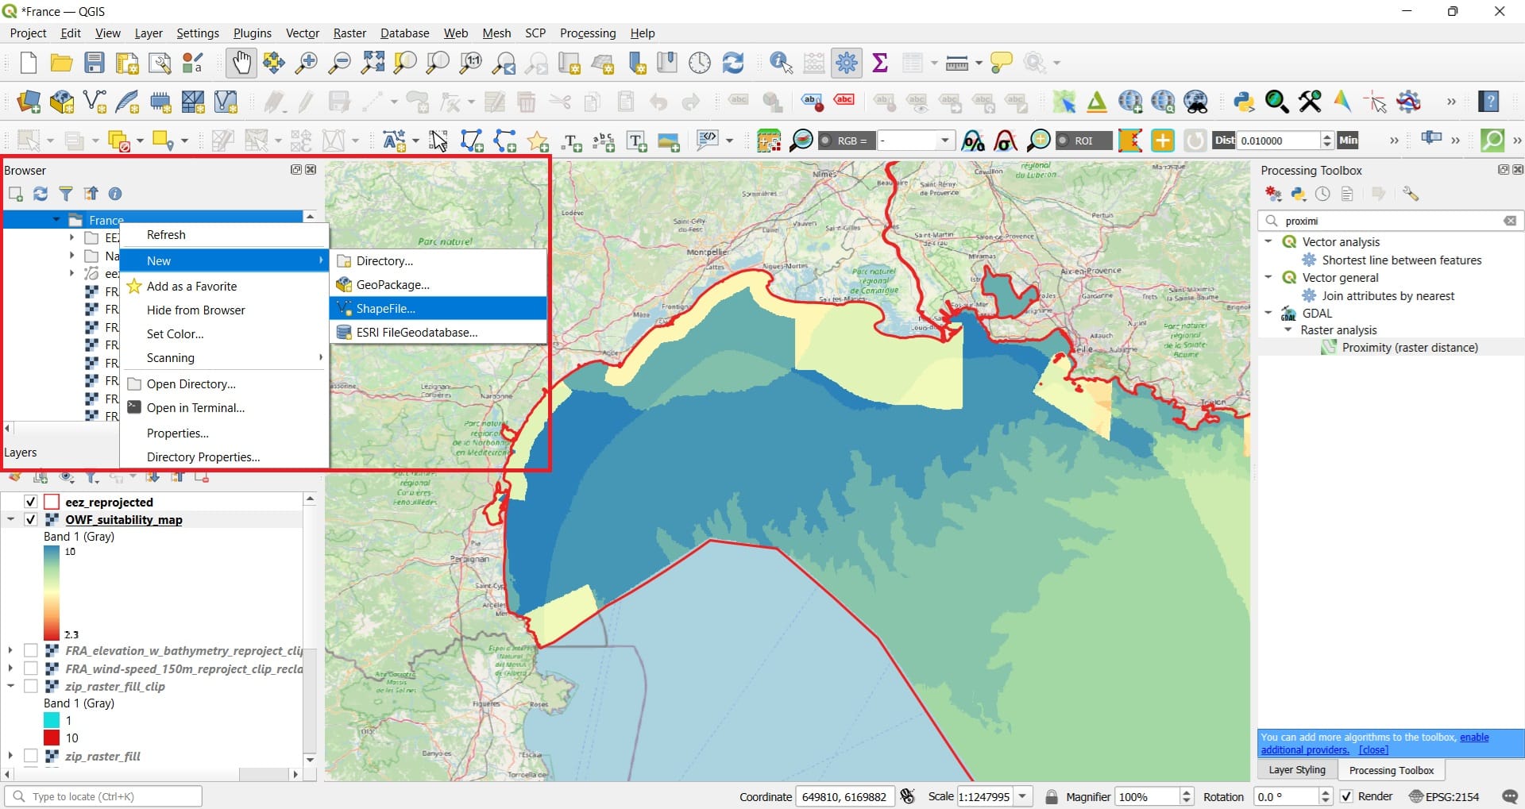
Task: Collapse the OWF_suitability_map layer legend
Action: pos(10,519)
